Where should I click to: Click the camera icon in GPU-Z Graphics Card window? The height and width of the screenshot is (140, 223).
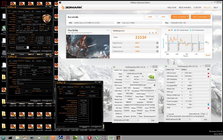pos(155,70)
